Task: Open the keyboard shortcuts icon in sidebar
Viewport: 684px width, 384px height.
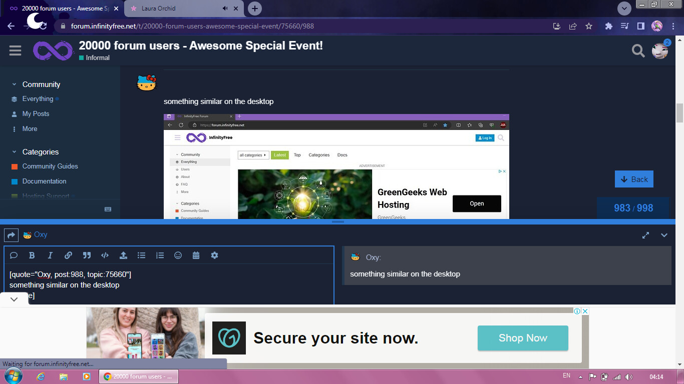Action: click(x=108, y=209)
